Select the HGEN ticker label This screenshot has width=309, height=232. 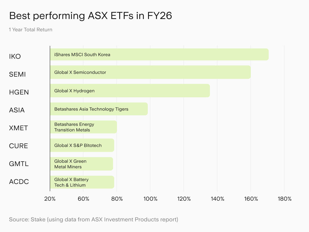(19, 92)
